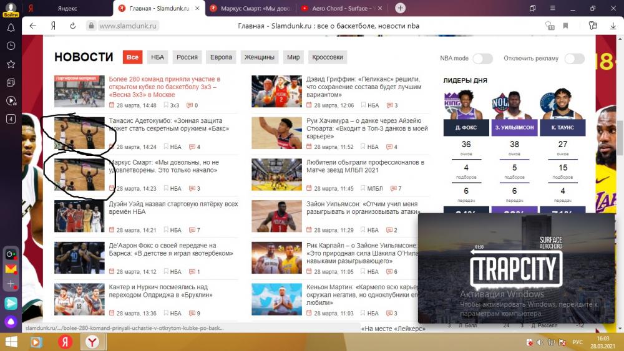Click the Alice voice assistant icon
This screenshot has height=351, width=624.
(x=11, y=322)
